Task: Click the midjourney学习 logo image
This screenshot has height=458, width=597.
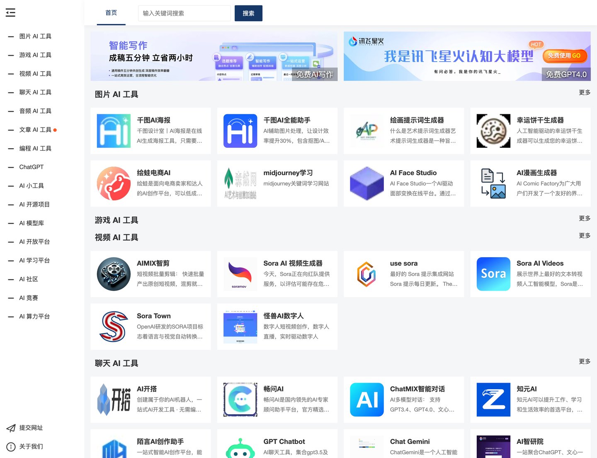Action: pos(240,183)
